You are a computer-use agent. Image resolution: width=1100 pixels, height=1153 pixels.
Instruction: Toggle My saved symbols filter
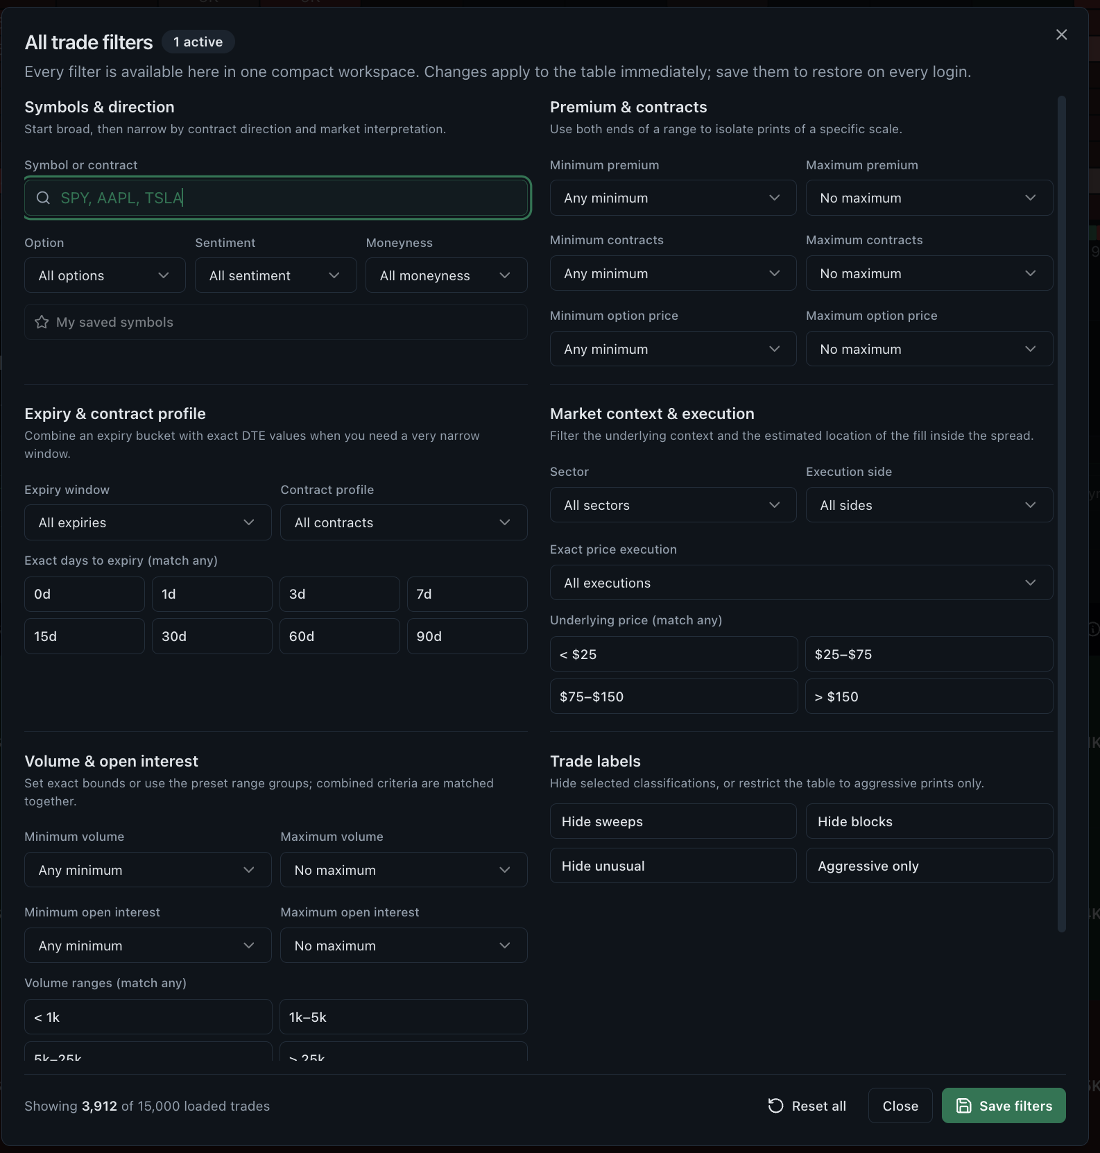(x=276, y=322)
